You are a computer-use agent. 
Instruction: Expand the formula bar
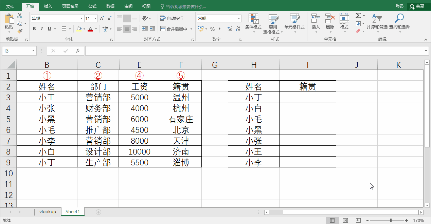[427, 51]
